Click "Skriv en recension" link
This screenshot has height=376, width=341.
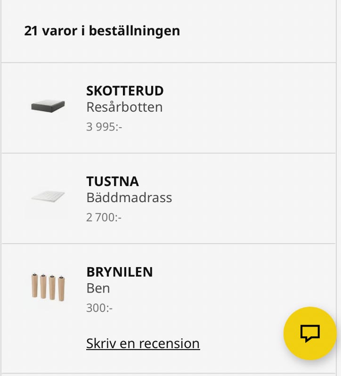pos(143,343)
